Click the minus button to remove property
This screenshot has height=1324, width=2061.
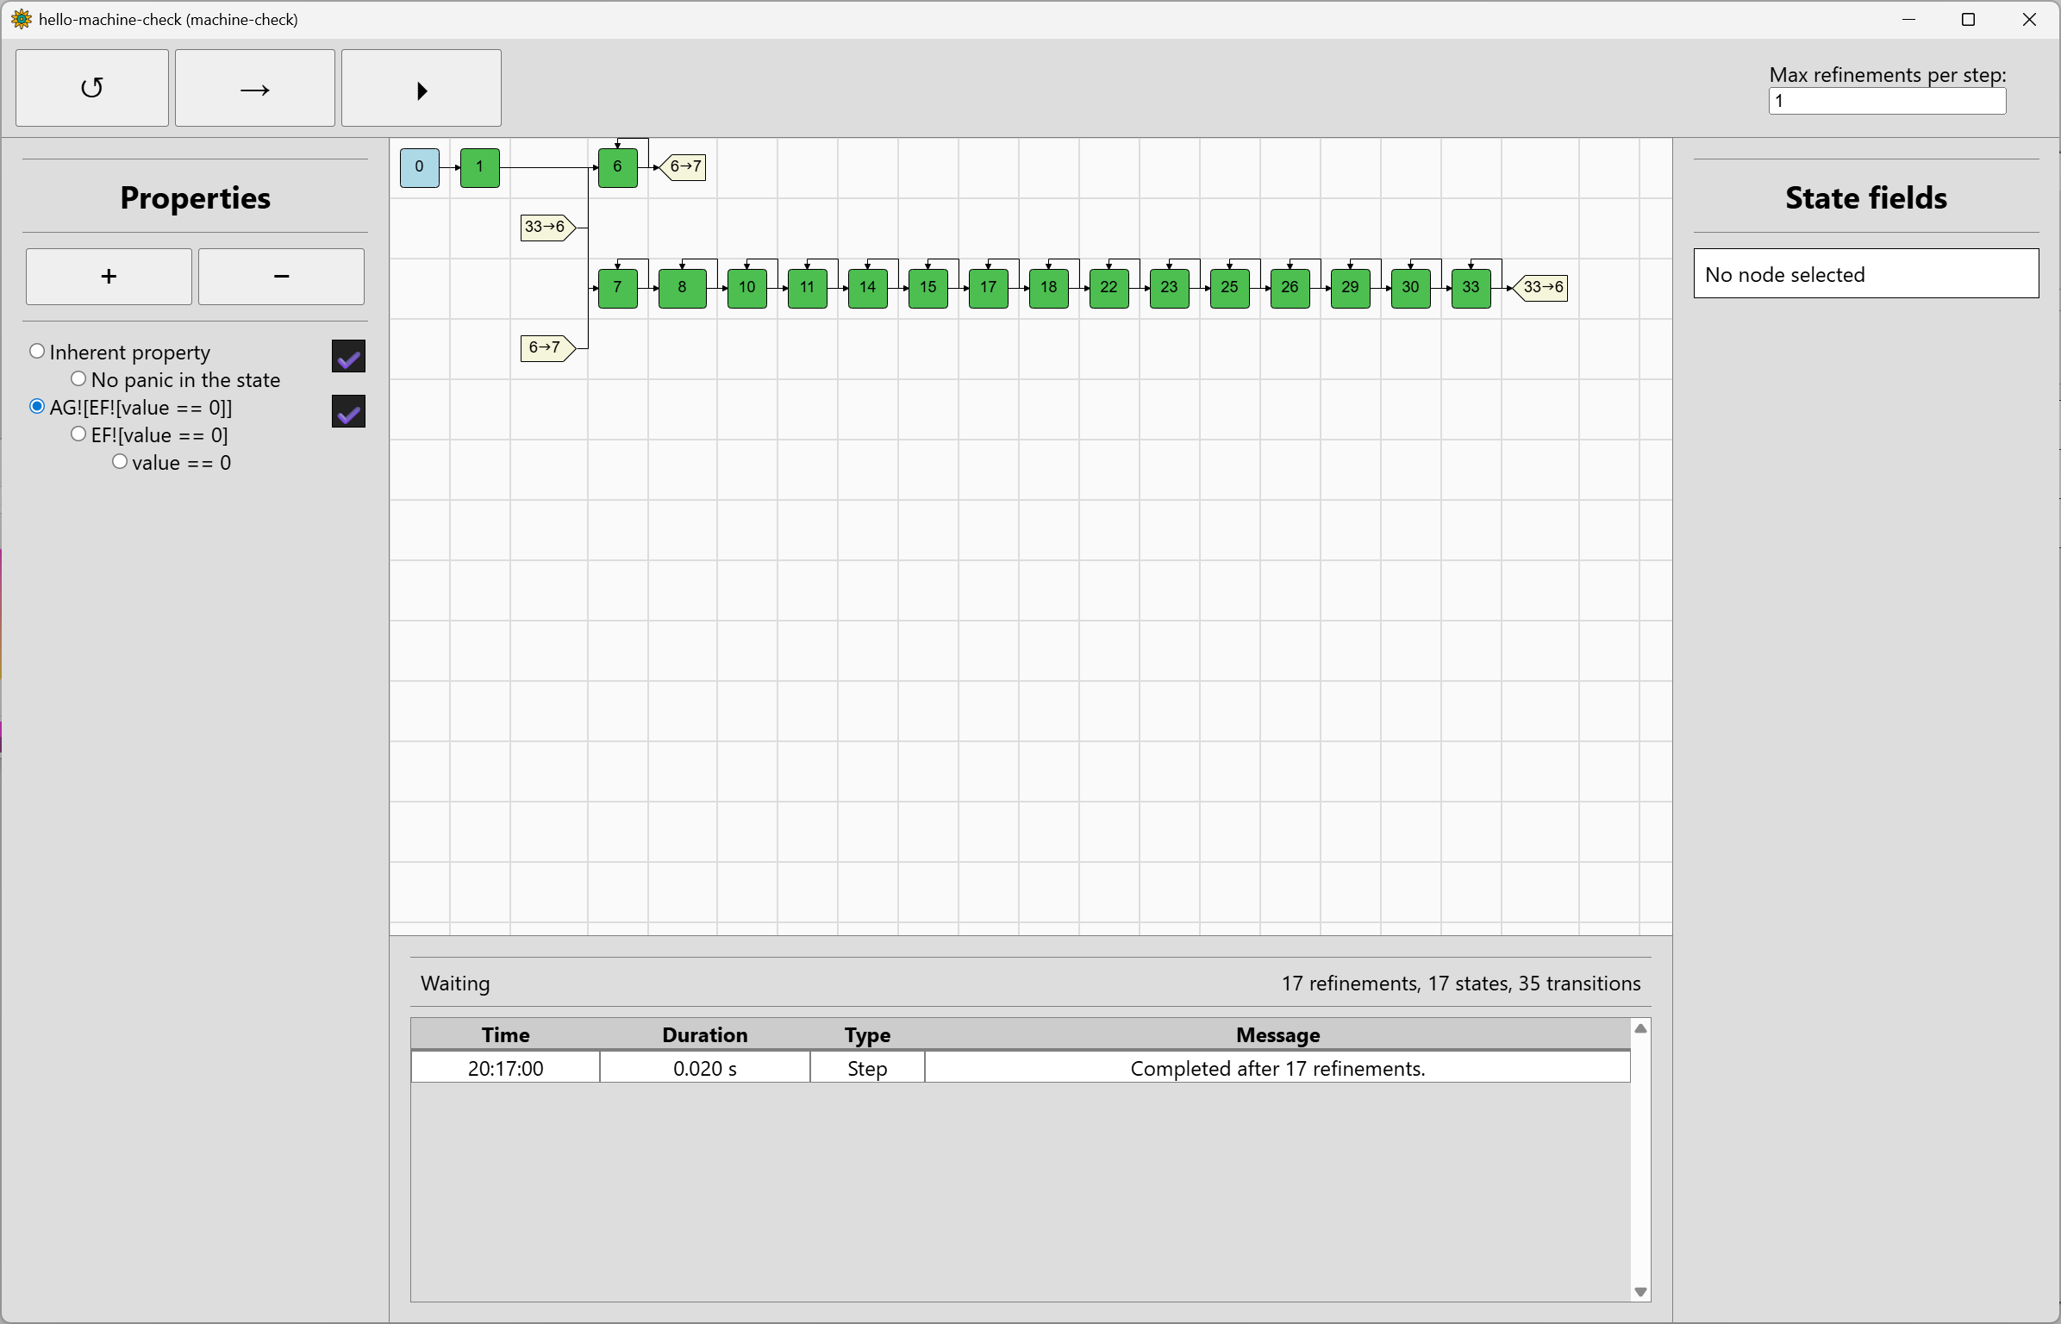pos(281,277)
